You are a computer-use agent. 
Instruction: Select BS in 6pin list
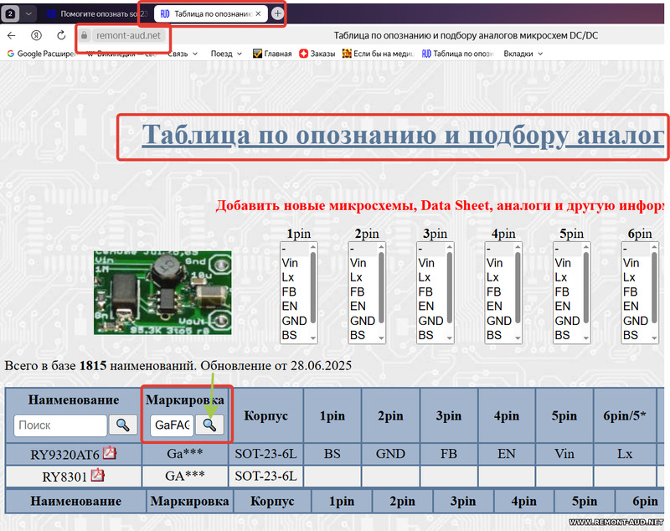click(631, 335)
